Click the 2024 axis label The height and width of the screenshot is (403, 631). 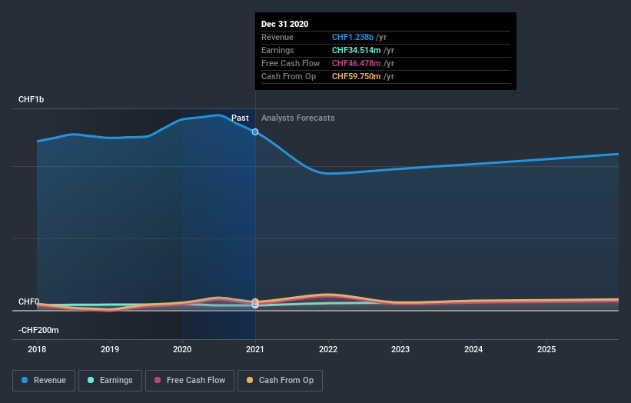(x=473, y=349)
